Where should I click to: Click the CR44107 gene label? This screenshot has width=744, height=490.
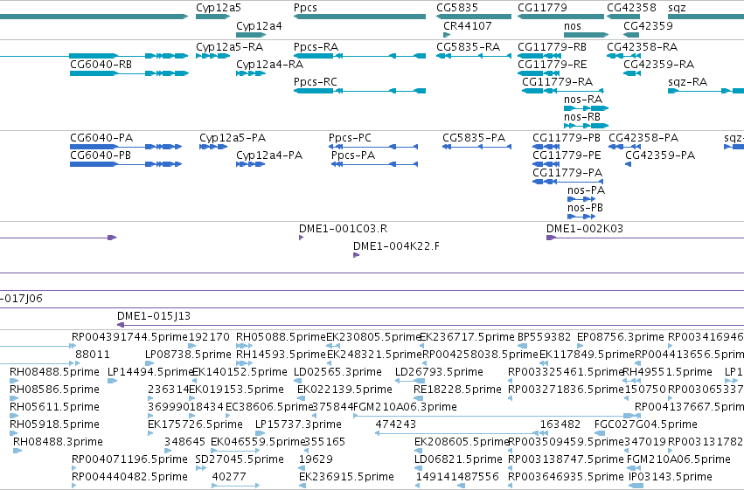point(468,25)
